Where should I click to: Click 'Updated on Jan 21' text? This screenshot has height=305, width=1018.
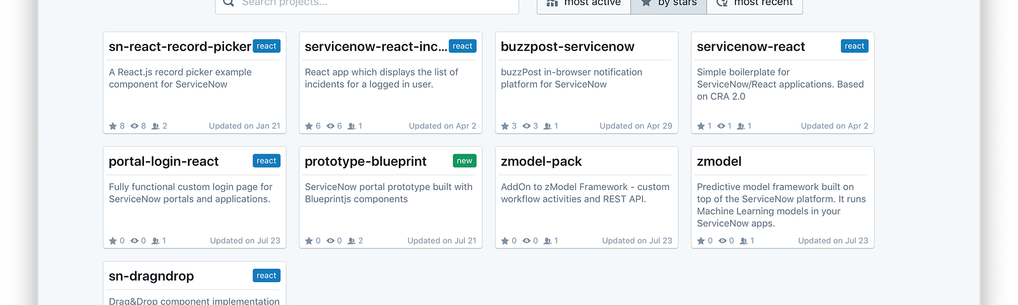click(244, 126)
